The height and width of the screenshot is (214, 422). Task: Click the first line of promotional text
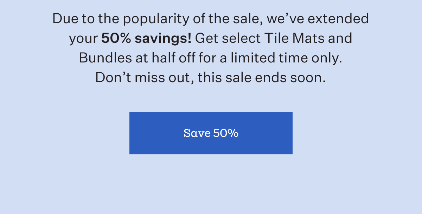click(210, 18)
